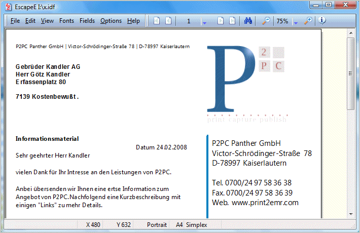Click the Y 632 status bar entry
360x233 pixels.
pyautogui.click(x=124, y=225)
